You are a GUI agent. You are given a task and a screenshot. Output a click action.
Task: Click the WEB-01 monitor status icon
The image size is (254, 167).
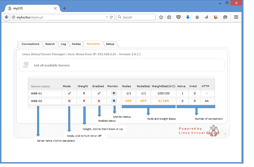pos(114,93)
